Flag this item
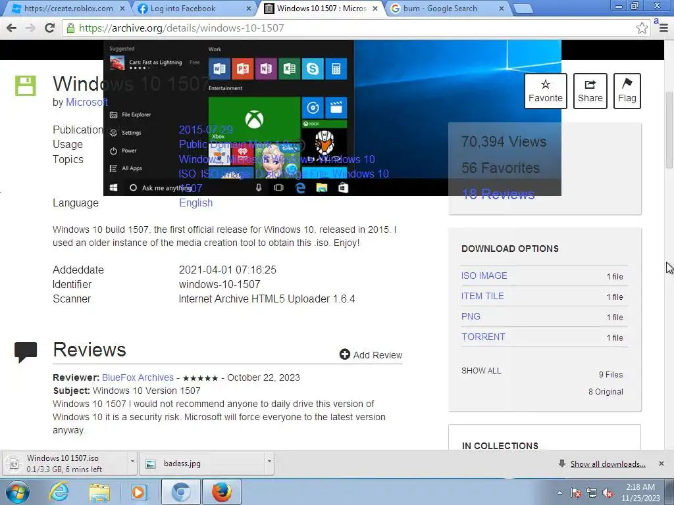This screenshot has height=505, width=674. (627, 91)
